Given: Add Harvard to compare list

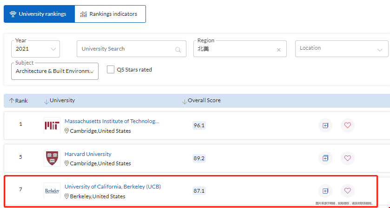Looking at the screenshot, I should pyautogui.click(x=325, y=158).
